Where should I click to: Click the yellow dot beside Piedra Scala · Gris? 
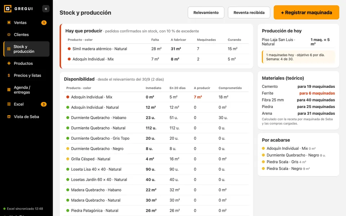263,162
